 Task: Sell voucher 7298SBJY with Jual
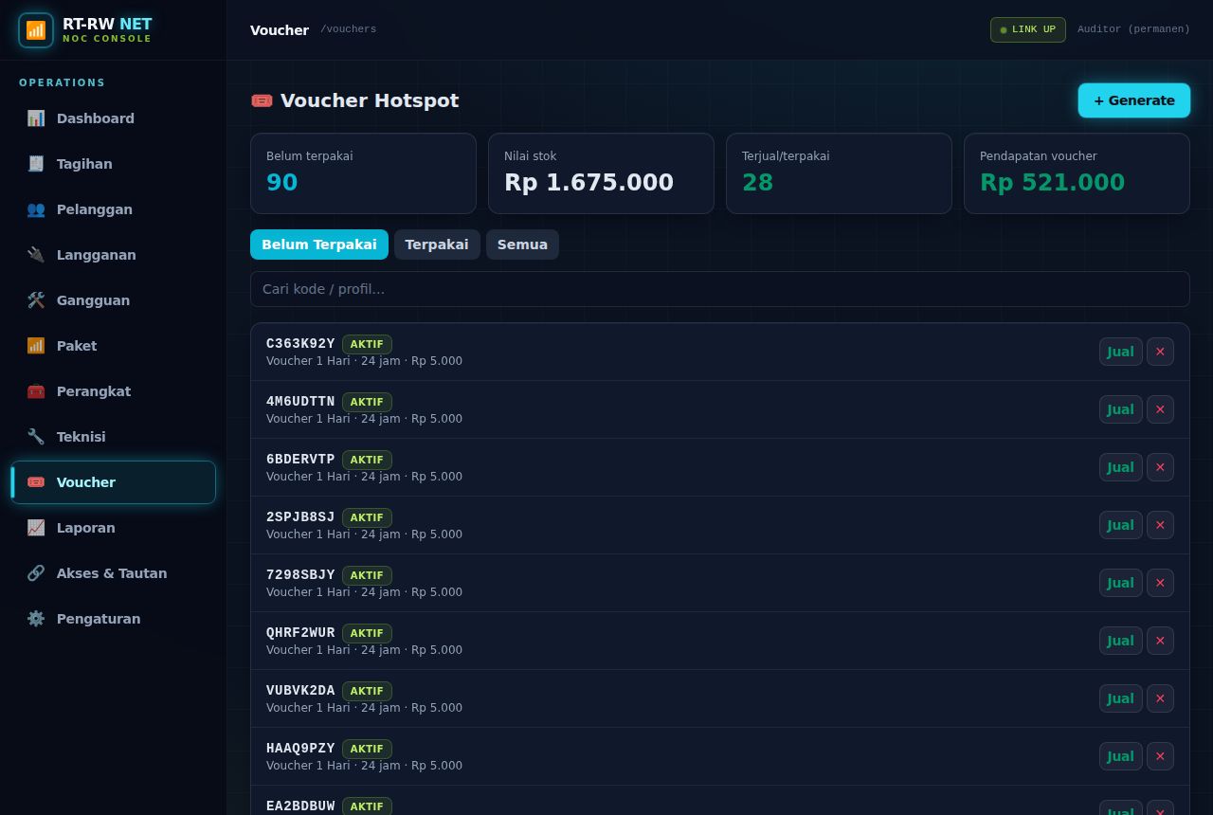click(x=1120, y=583)
